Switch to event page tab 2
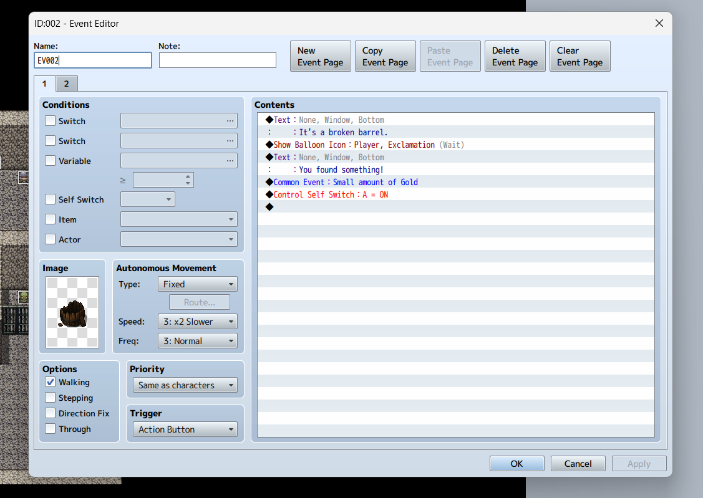The width and height of the screenshot is (703, 498). (66, 84)
